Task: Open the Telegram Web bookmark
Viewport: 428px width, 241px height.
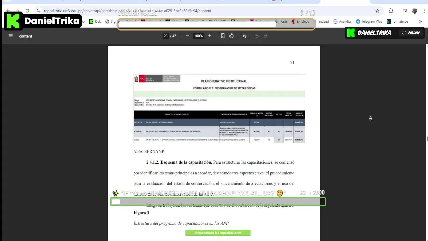Action: pyautogui.click(x=369, y=21)
